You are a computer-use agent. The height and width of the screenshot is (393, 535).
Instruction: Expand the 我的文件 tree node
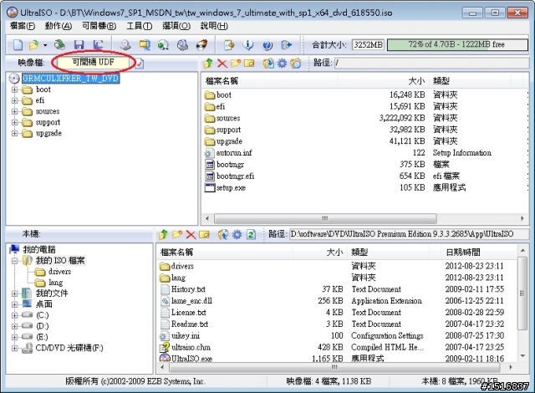[14, 293]
